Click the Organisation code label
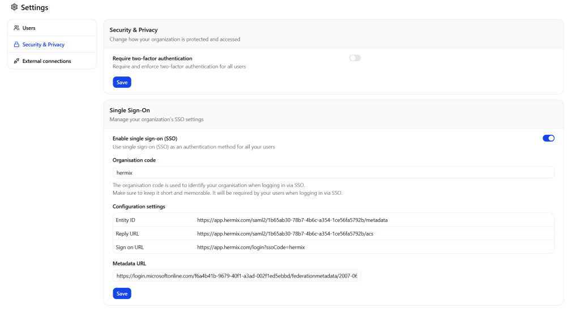 coord(134,160)
